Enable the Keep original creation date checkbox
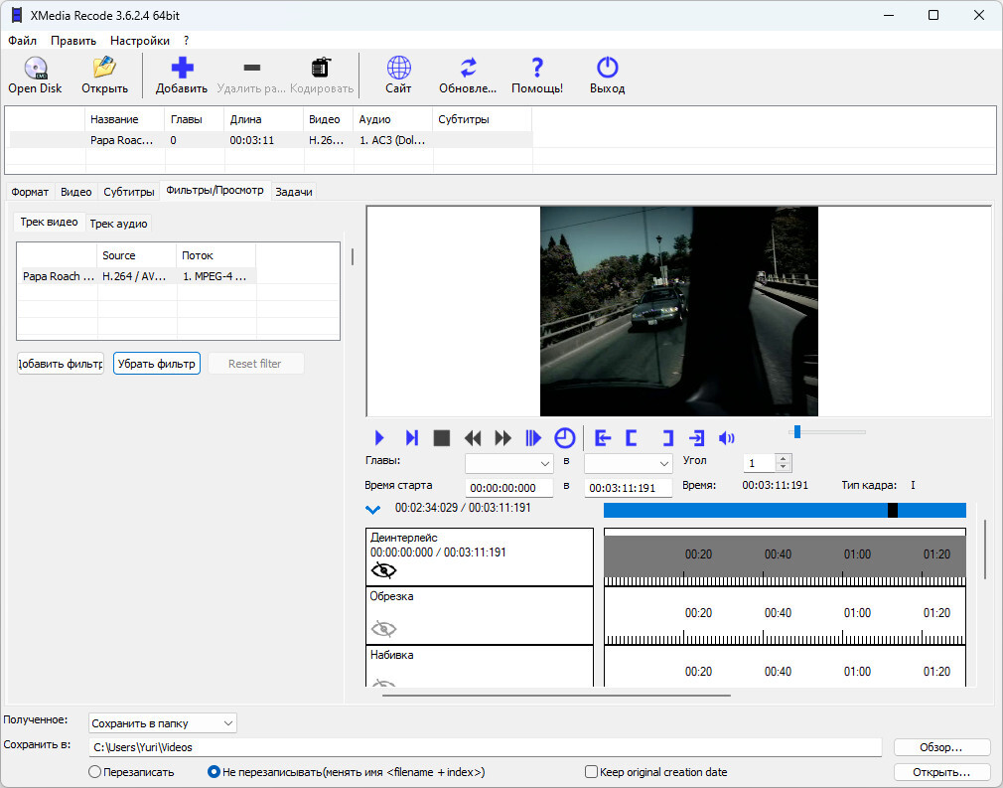This screenshot has height=788, width=1003. click(592, 772)
